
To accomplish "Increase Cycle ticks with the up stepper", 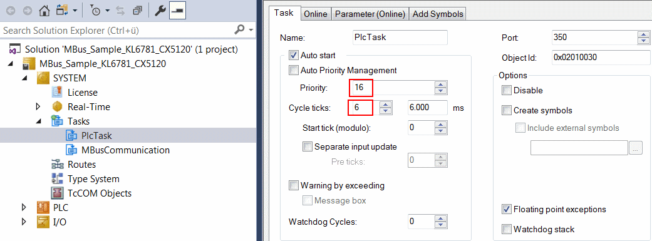I will coord(386,105).
